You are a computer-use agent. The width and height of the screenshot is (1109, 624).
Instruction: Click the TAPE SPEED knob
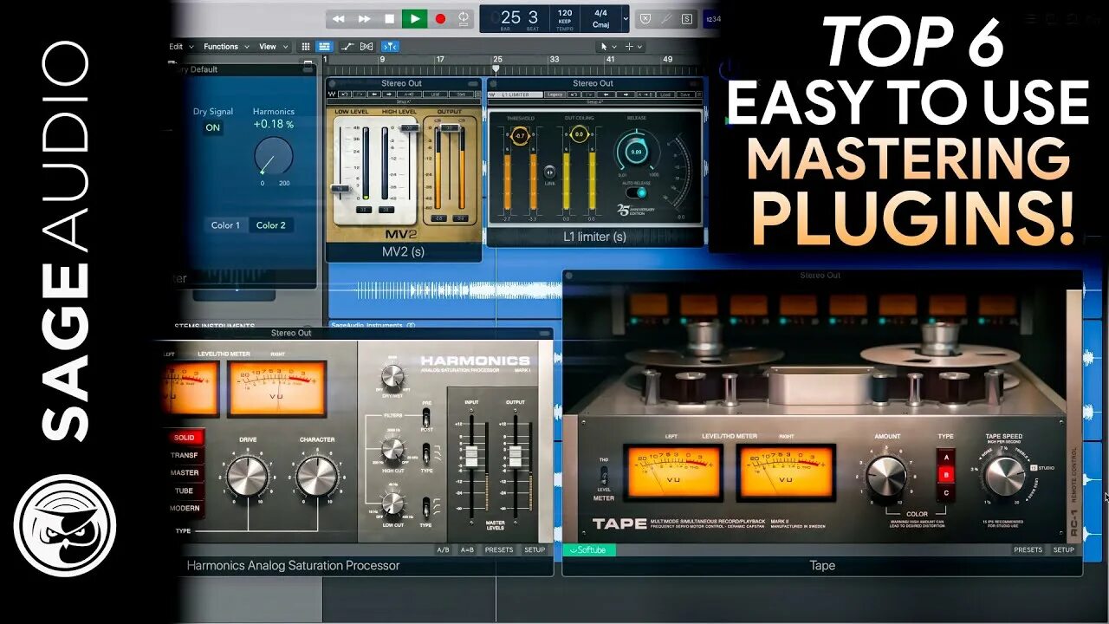tap(1004, 476)
